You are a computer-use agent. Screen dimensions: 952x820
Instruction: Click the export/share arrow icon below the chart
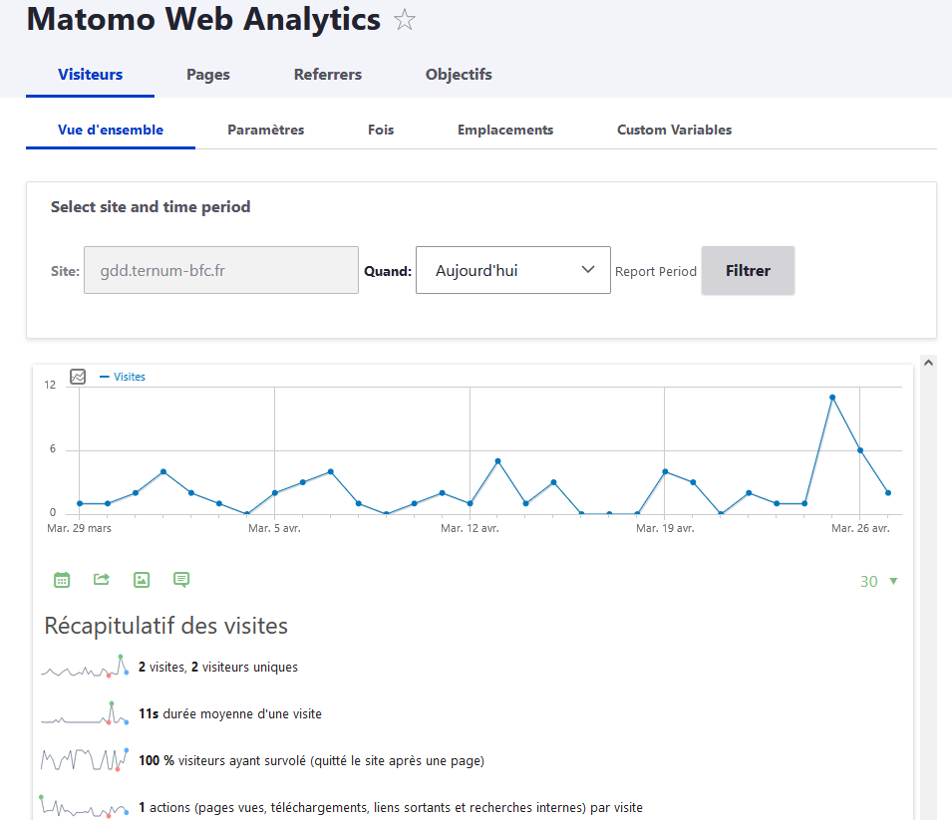(x=101, y=579)
